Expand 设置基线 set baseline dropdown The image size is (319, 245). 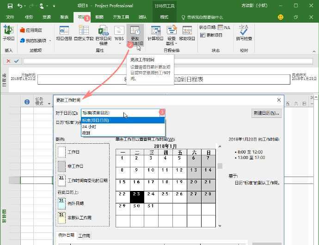click(172, 42)
